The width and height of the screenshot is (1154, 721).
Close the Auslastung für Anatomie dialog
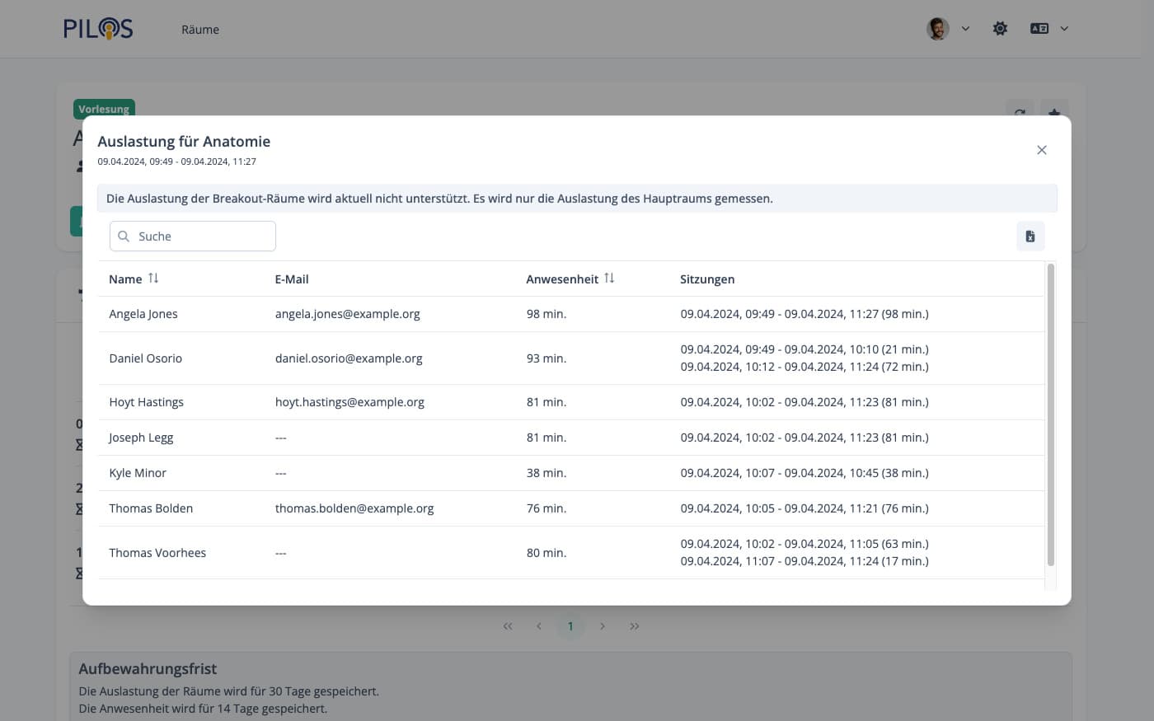click(1041, 150)
